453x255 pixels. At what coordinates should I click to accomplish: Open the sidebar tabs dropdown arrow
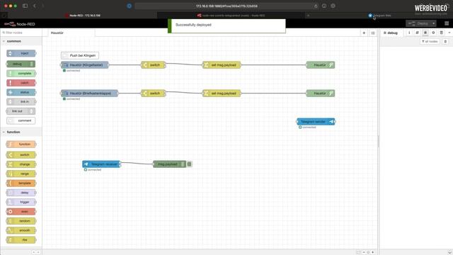[x=449, y=33]
